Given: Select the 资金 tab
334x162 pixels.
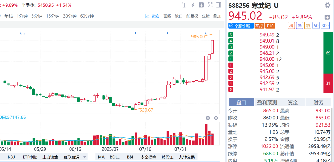Looking at the screenshot, I should tap(293, 102).
